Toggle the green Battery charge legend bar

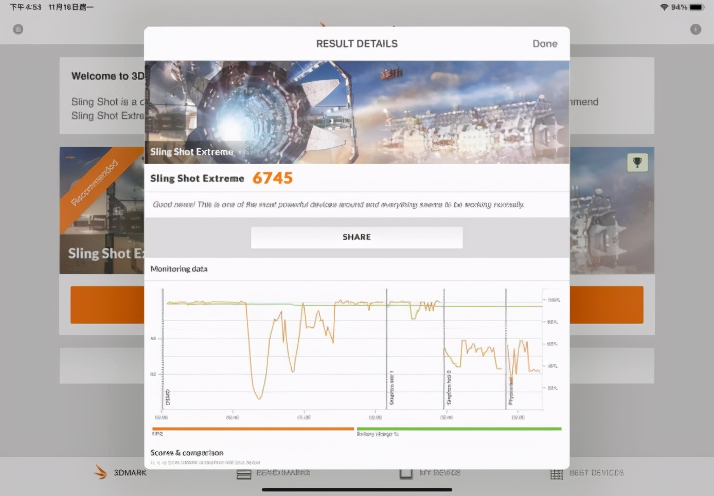point(459,429)
